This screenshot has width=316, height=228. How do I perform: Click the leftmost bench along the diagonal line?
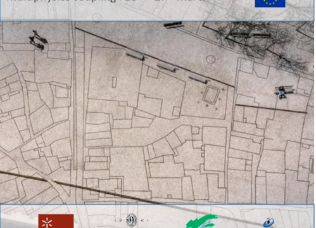(x=136, y=56)
